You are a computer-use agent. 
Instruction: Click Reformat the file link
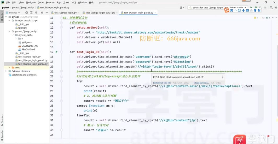(x=162, y=83)
